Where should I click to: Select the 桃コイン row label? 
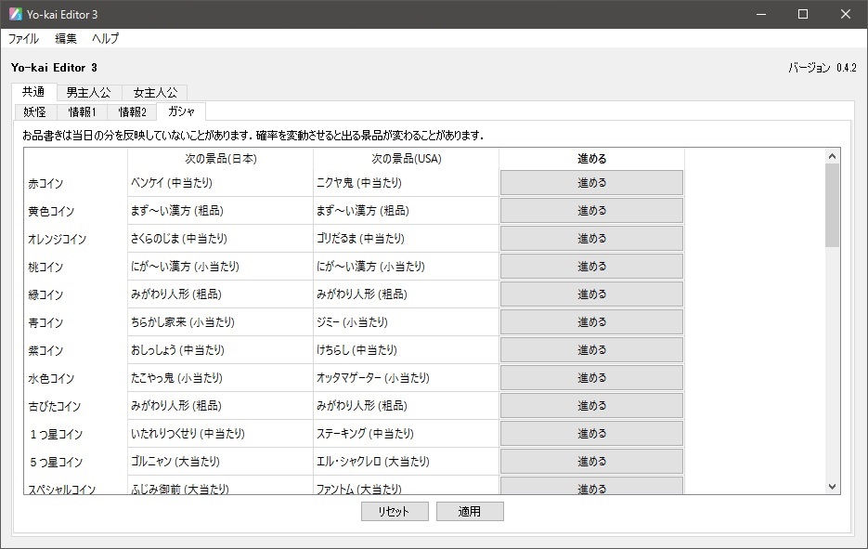pyautogui.click(x=45, y=267)
